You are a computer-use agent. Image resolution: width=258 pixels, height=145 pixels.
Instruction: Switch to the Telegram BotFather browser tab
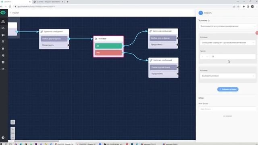[x=48, y=2]
